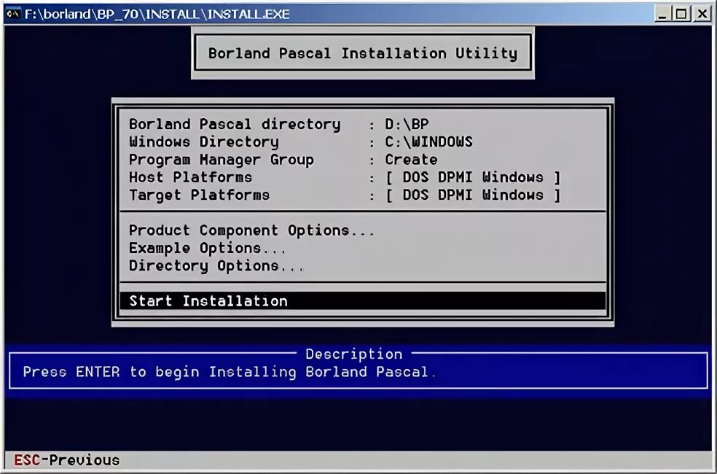Open Product Component Options
This screenshot has width=717, height=474.
251,230
